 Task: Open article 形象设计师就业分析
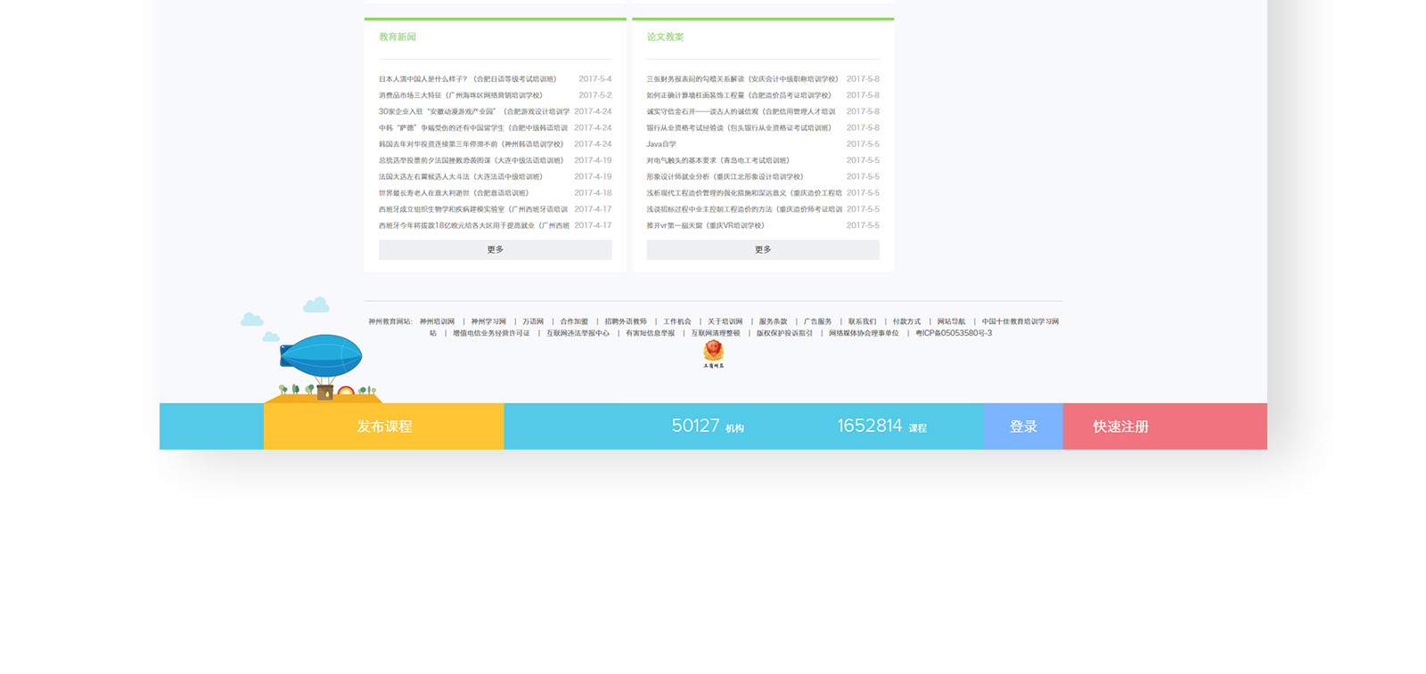[x=725, y=177]
